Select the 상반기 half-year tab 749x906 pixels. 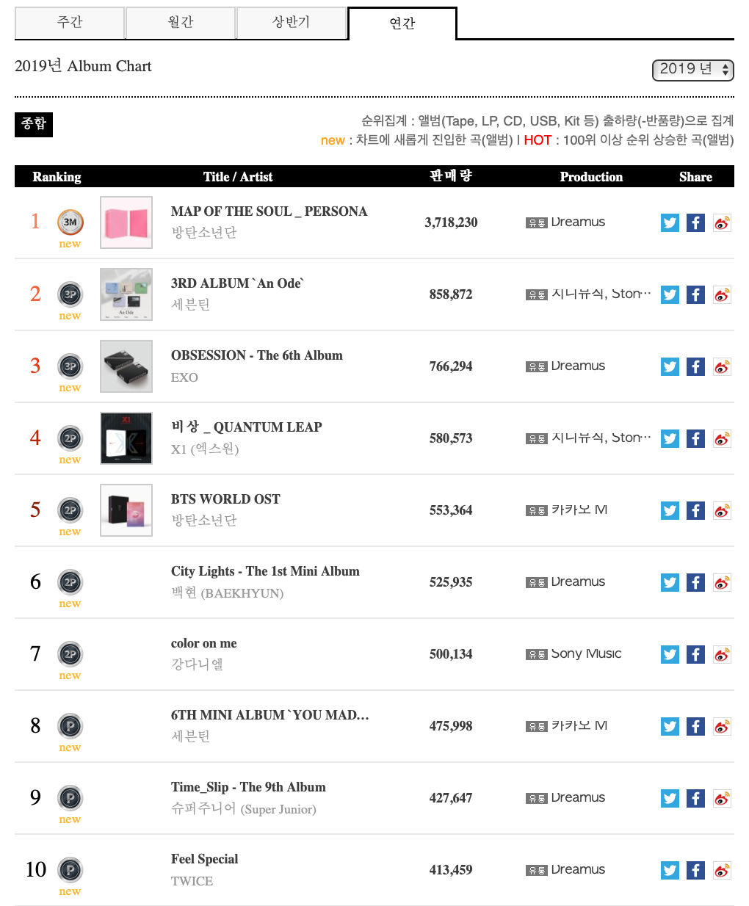click(292, 23)
